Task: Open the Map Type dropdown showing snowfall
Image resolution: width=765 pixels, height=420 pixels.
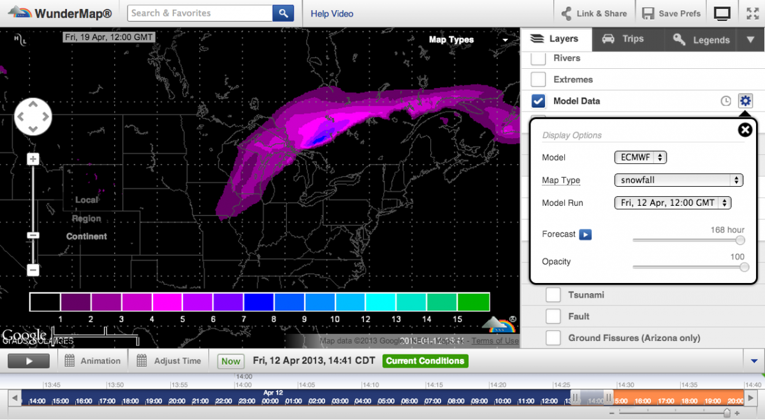Action: pyautogui.click(x=679, y=180)
